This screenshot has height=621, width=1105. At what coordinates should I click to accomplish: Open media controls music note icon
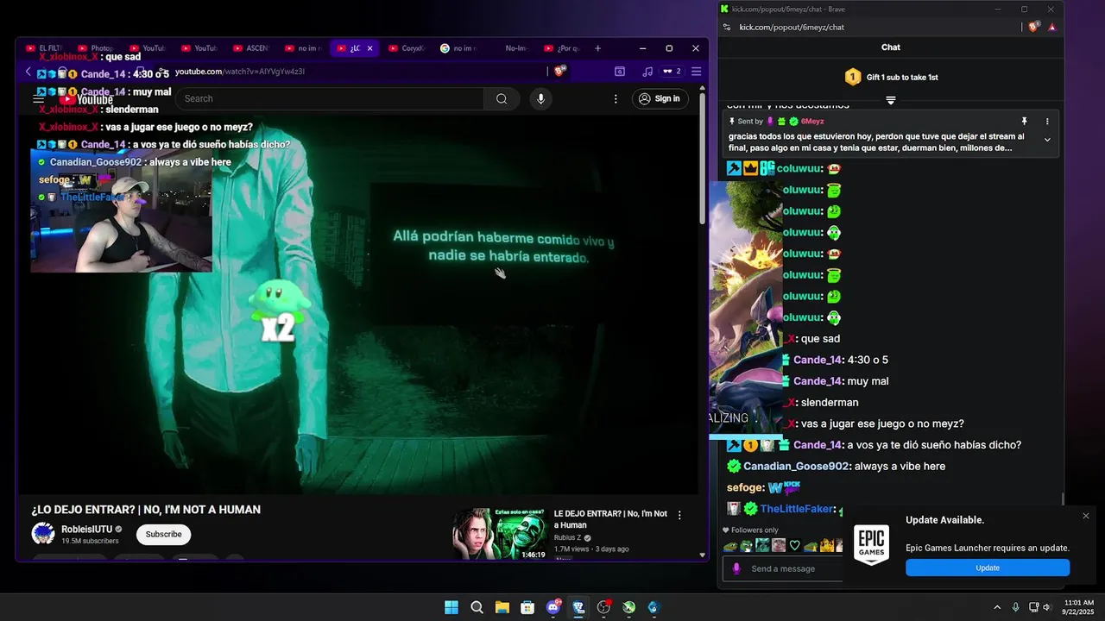tap(647, 72)
